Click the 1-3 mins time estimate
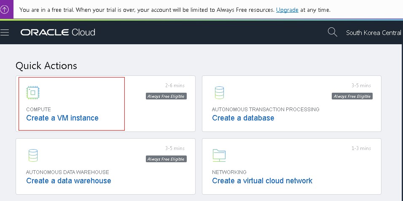The width and height of the screenshot is (403, 201). (x=361, y=148)
